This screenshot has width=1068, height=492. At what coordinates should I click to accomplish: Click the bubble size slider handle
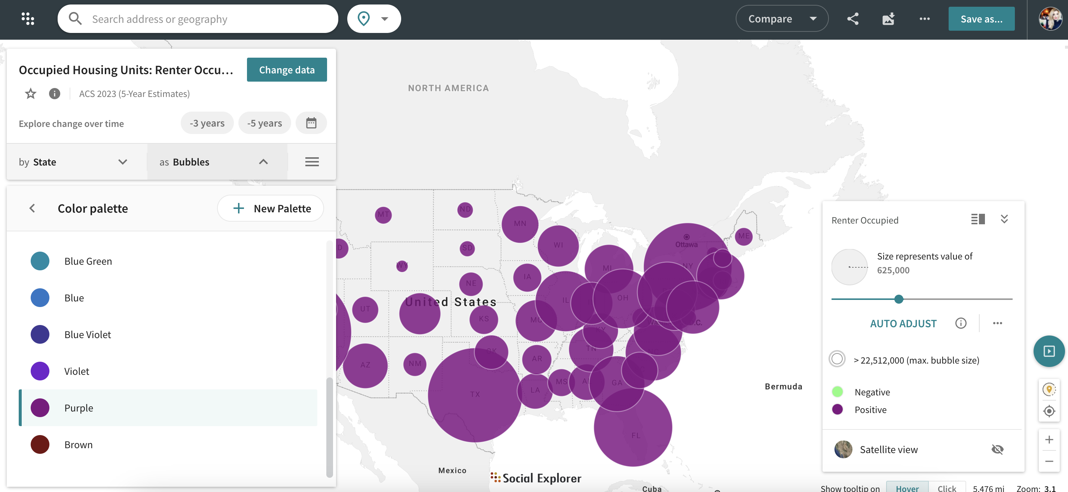pos(898,299)
